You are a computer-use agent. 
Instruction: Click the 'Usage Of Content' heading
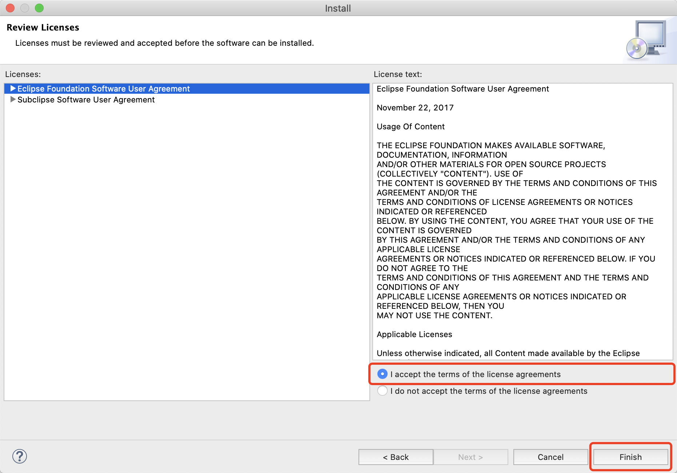point(410,126)
